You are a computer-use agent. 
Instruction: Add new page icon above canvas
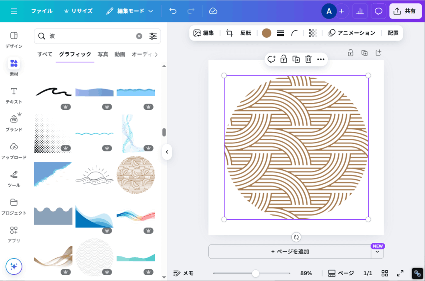(x=379, y=53)
